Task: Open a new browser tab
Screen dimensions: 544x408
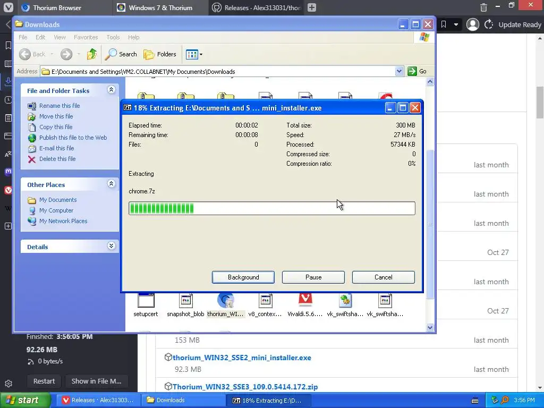Action: pos(312,7)
